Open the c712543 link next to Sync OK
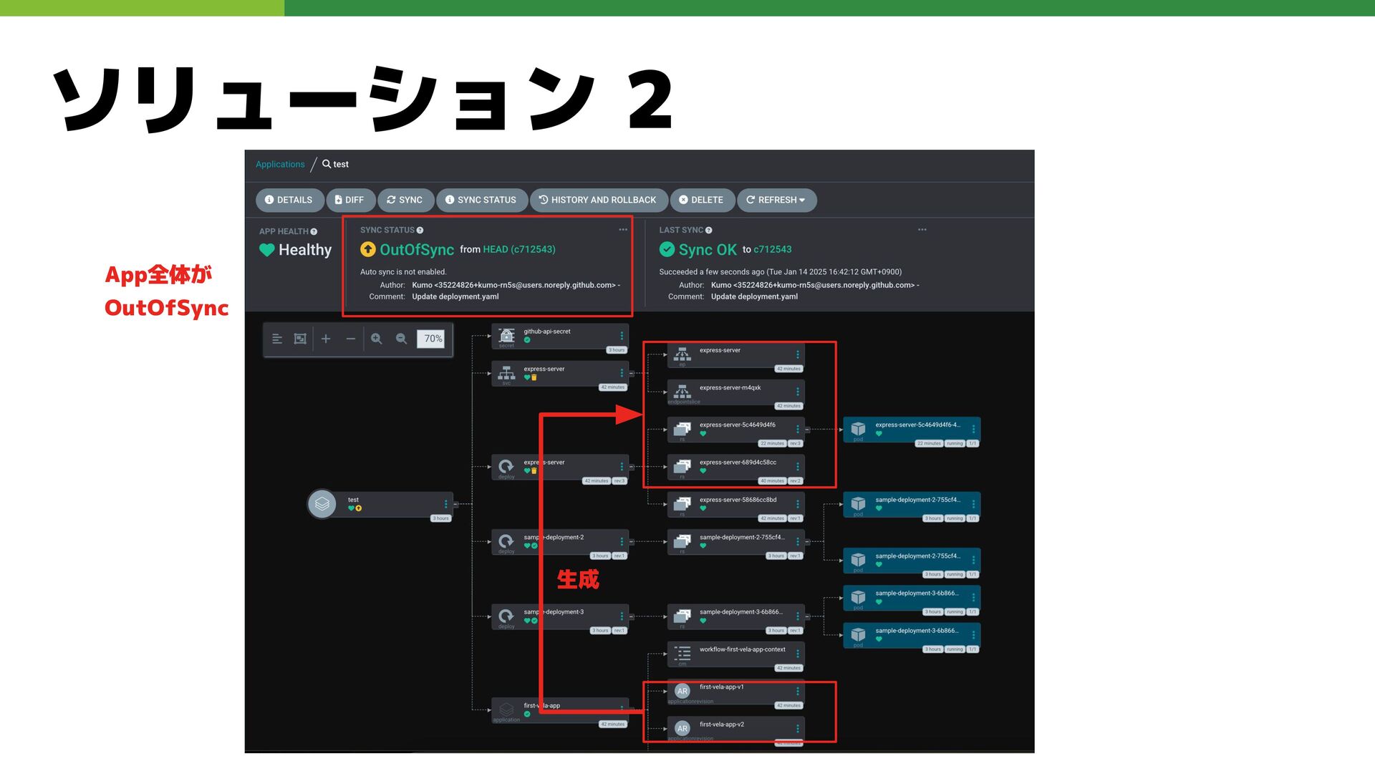Image resolution: width=1375 pixels, height=774 pixels. click(773, 249)
